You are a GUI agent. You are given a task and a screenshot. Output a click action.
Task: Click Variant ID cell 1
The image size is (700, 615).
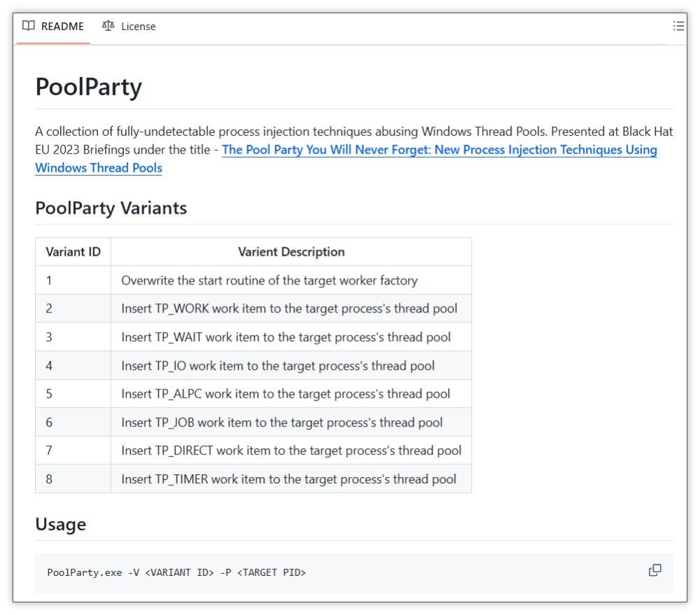click(73, 280)
